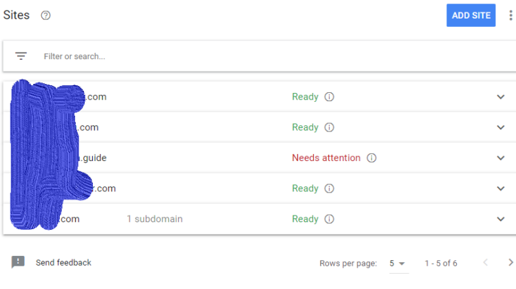Click the filter list icon
The image size is (516, 289).
tap(21, 56)
